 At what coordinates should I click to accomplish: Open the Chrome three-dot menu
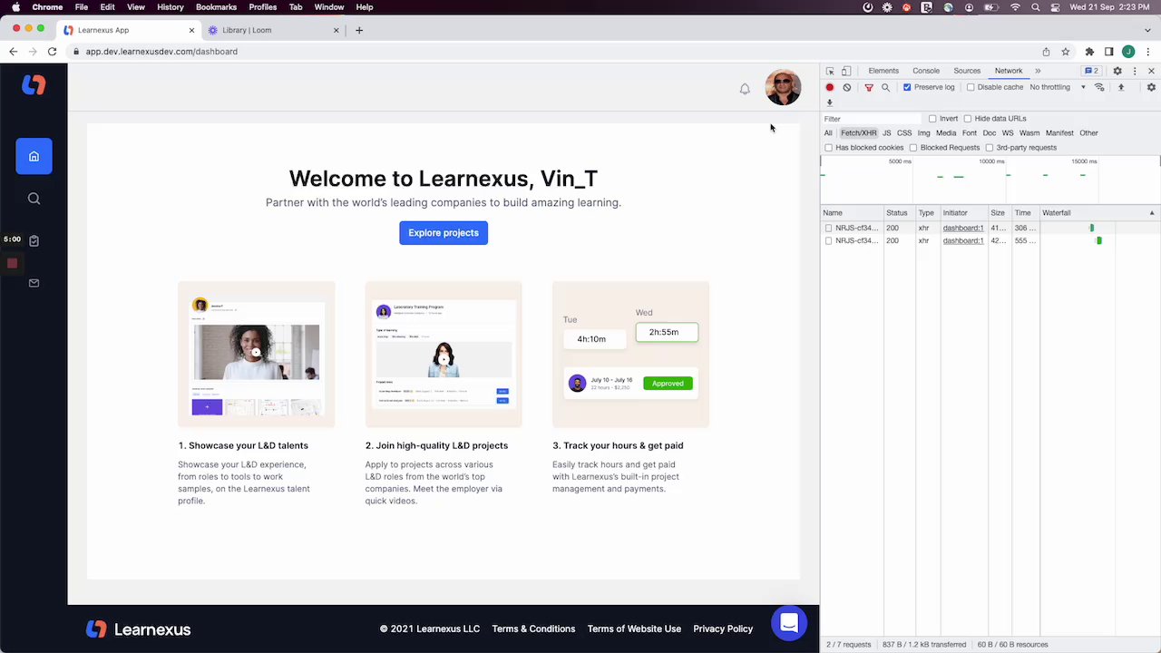point(1147,52)
